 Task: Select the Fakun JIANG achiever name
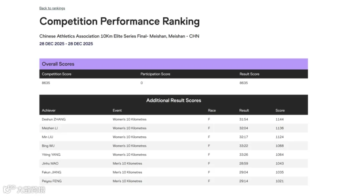[x=51, y=172]
